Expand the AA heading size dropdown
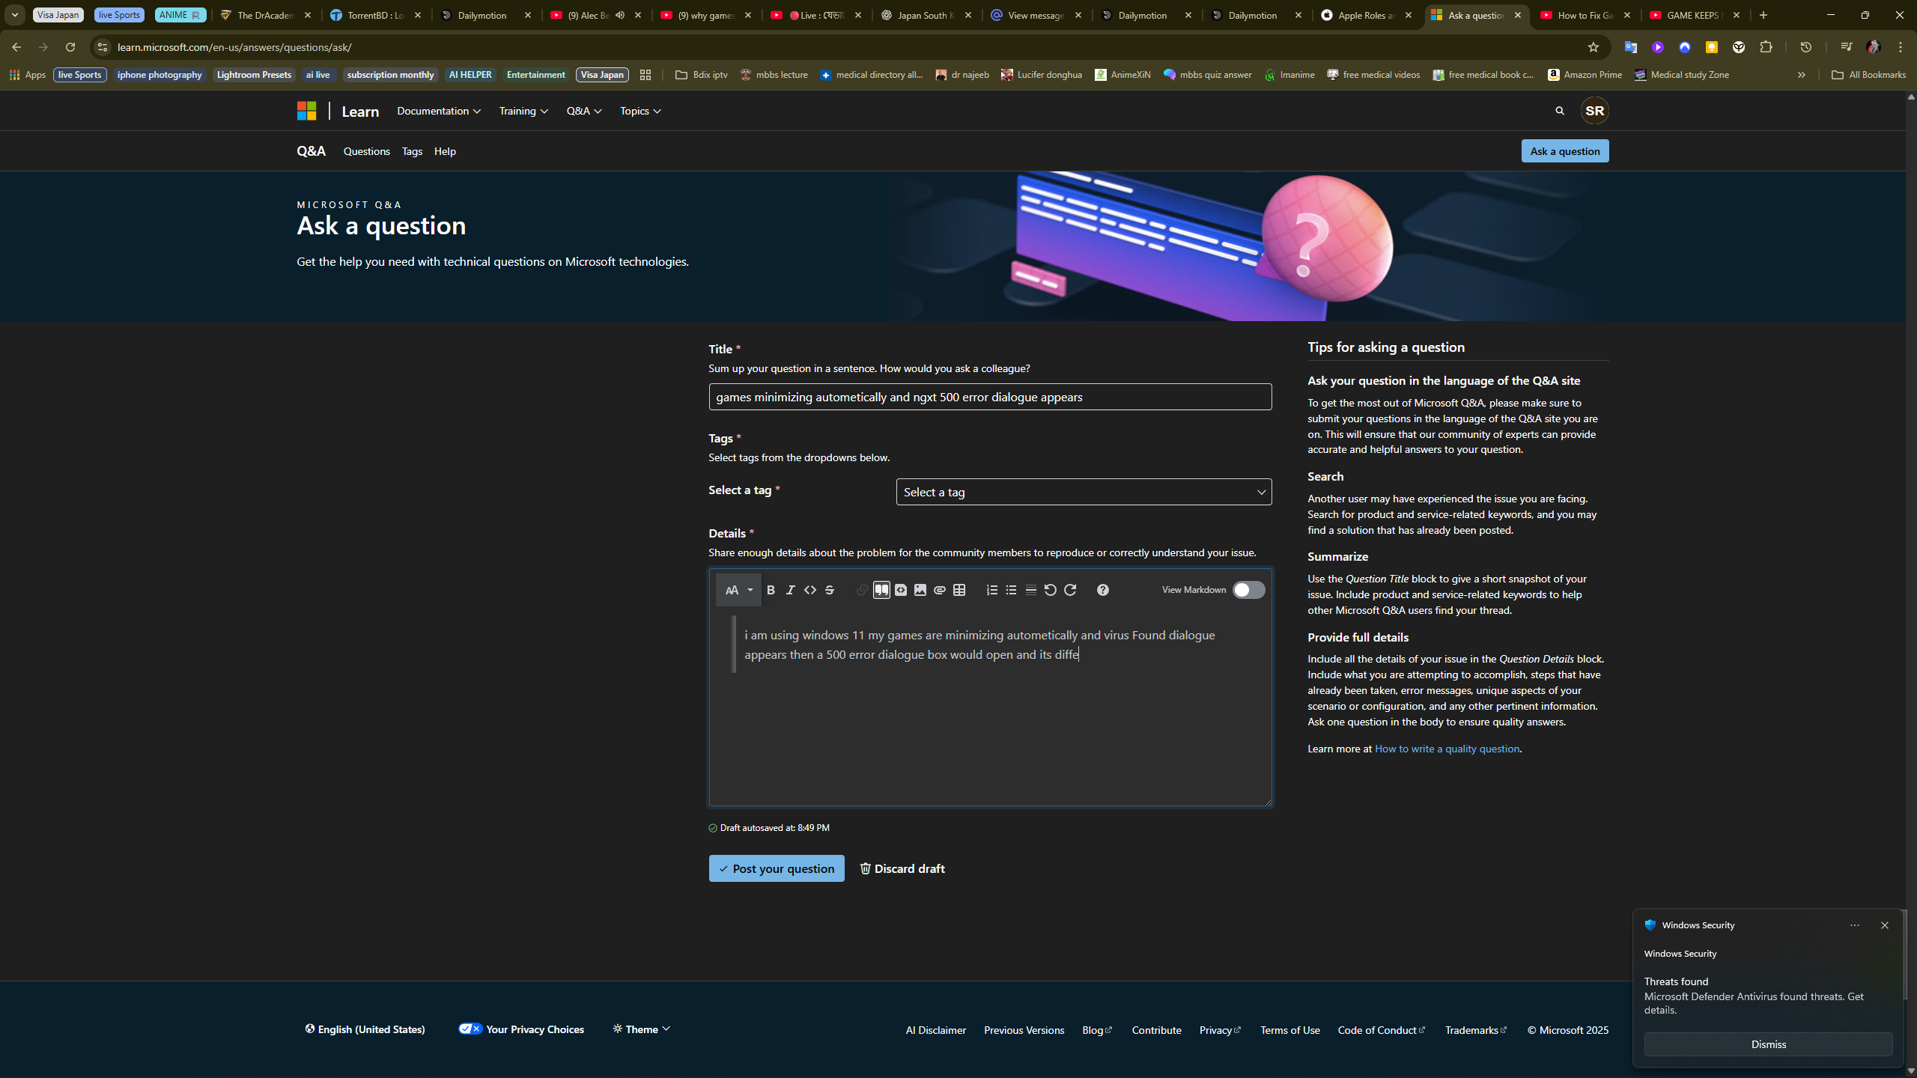Viewport: 1917px width, 1078px height. 738,590
